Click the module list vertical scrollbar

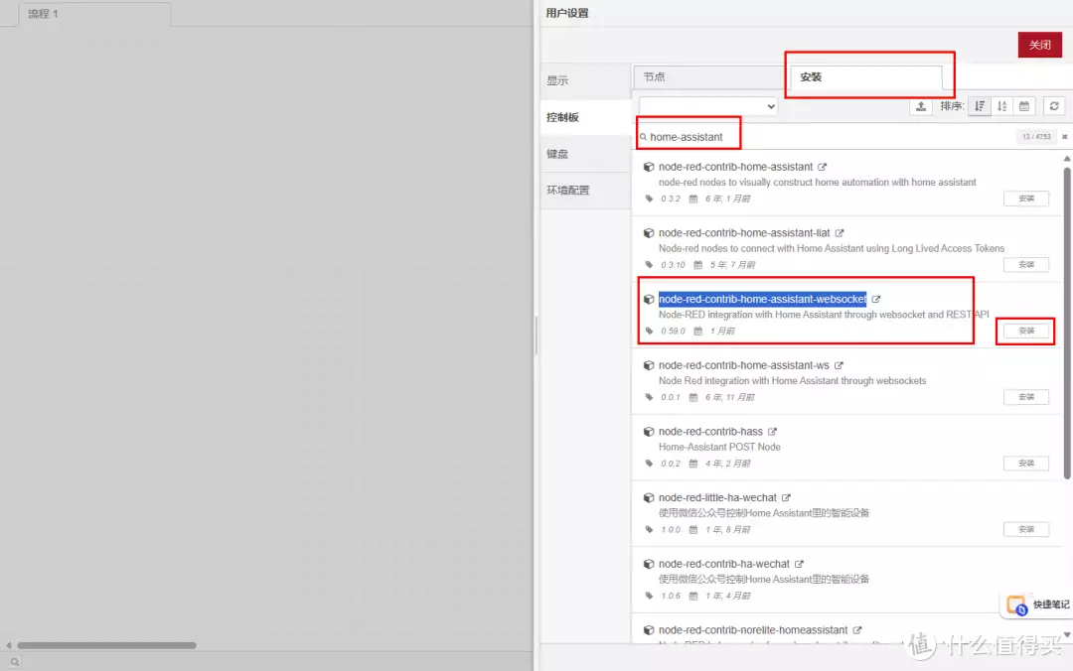[1067, 322]
